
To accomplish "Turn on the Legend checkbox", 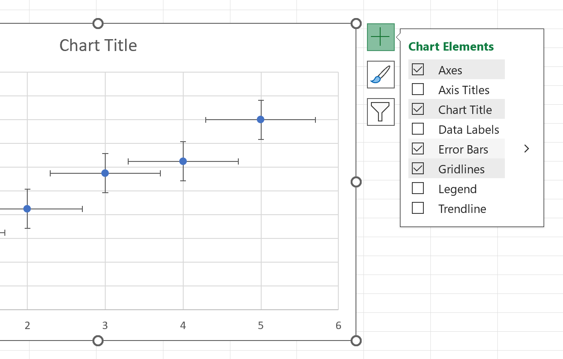I will coord(418,188).
